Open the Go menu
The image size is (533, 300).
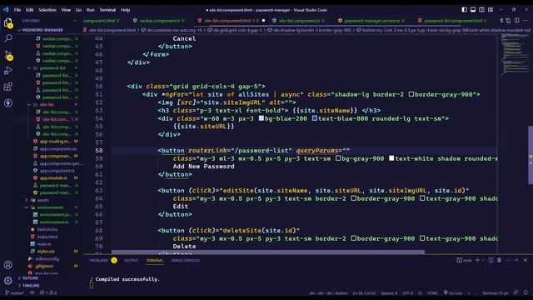coord(78,10)
